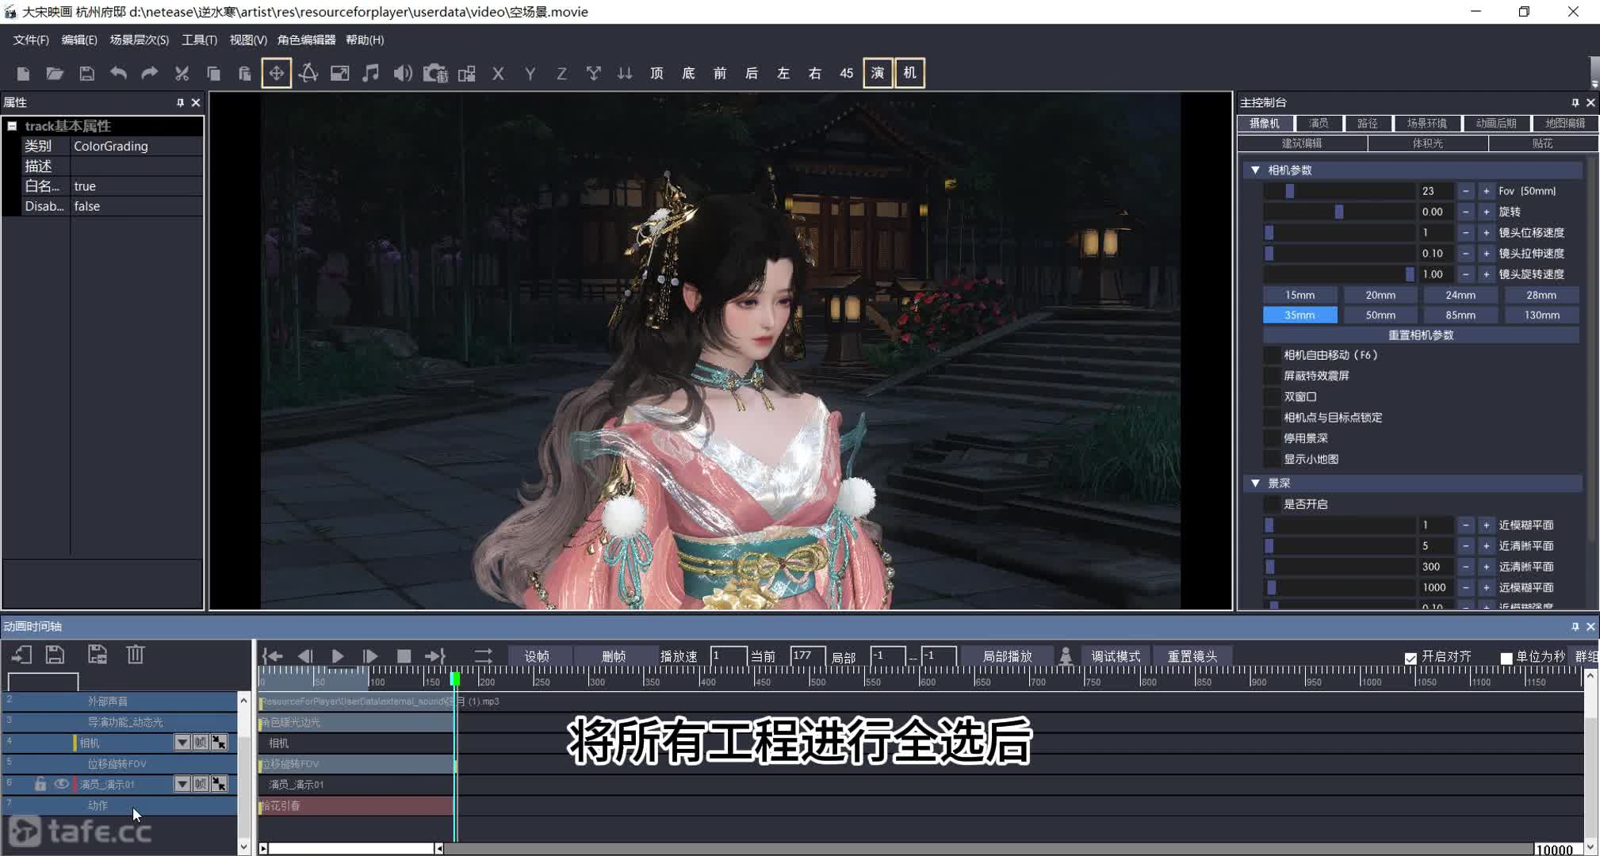Uncheck 开启对齐 checkbox
The image size is (1600, 856).
[x=1411, y=658]
